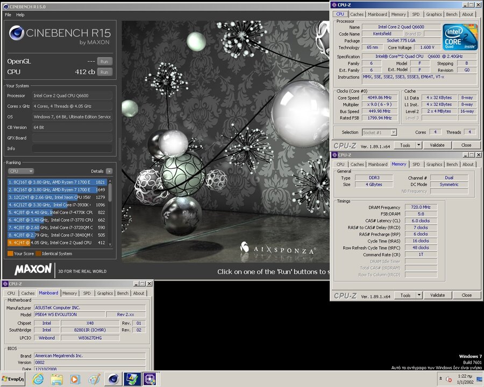Click Validate in Memory CPU-Z window
This screenshot has width=484, height=387.
[437, 295]
